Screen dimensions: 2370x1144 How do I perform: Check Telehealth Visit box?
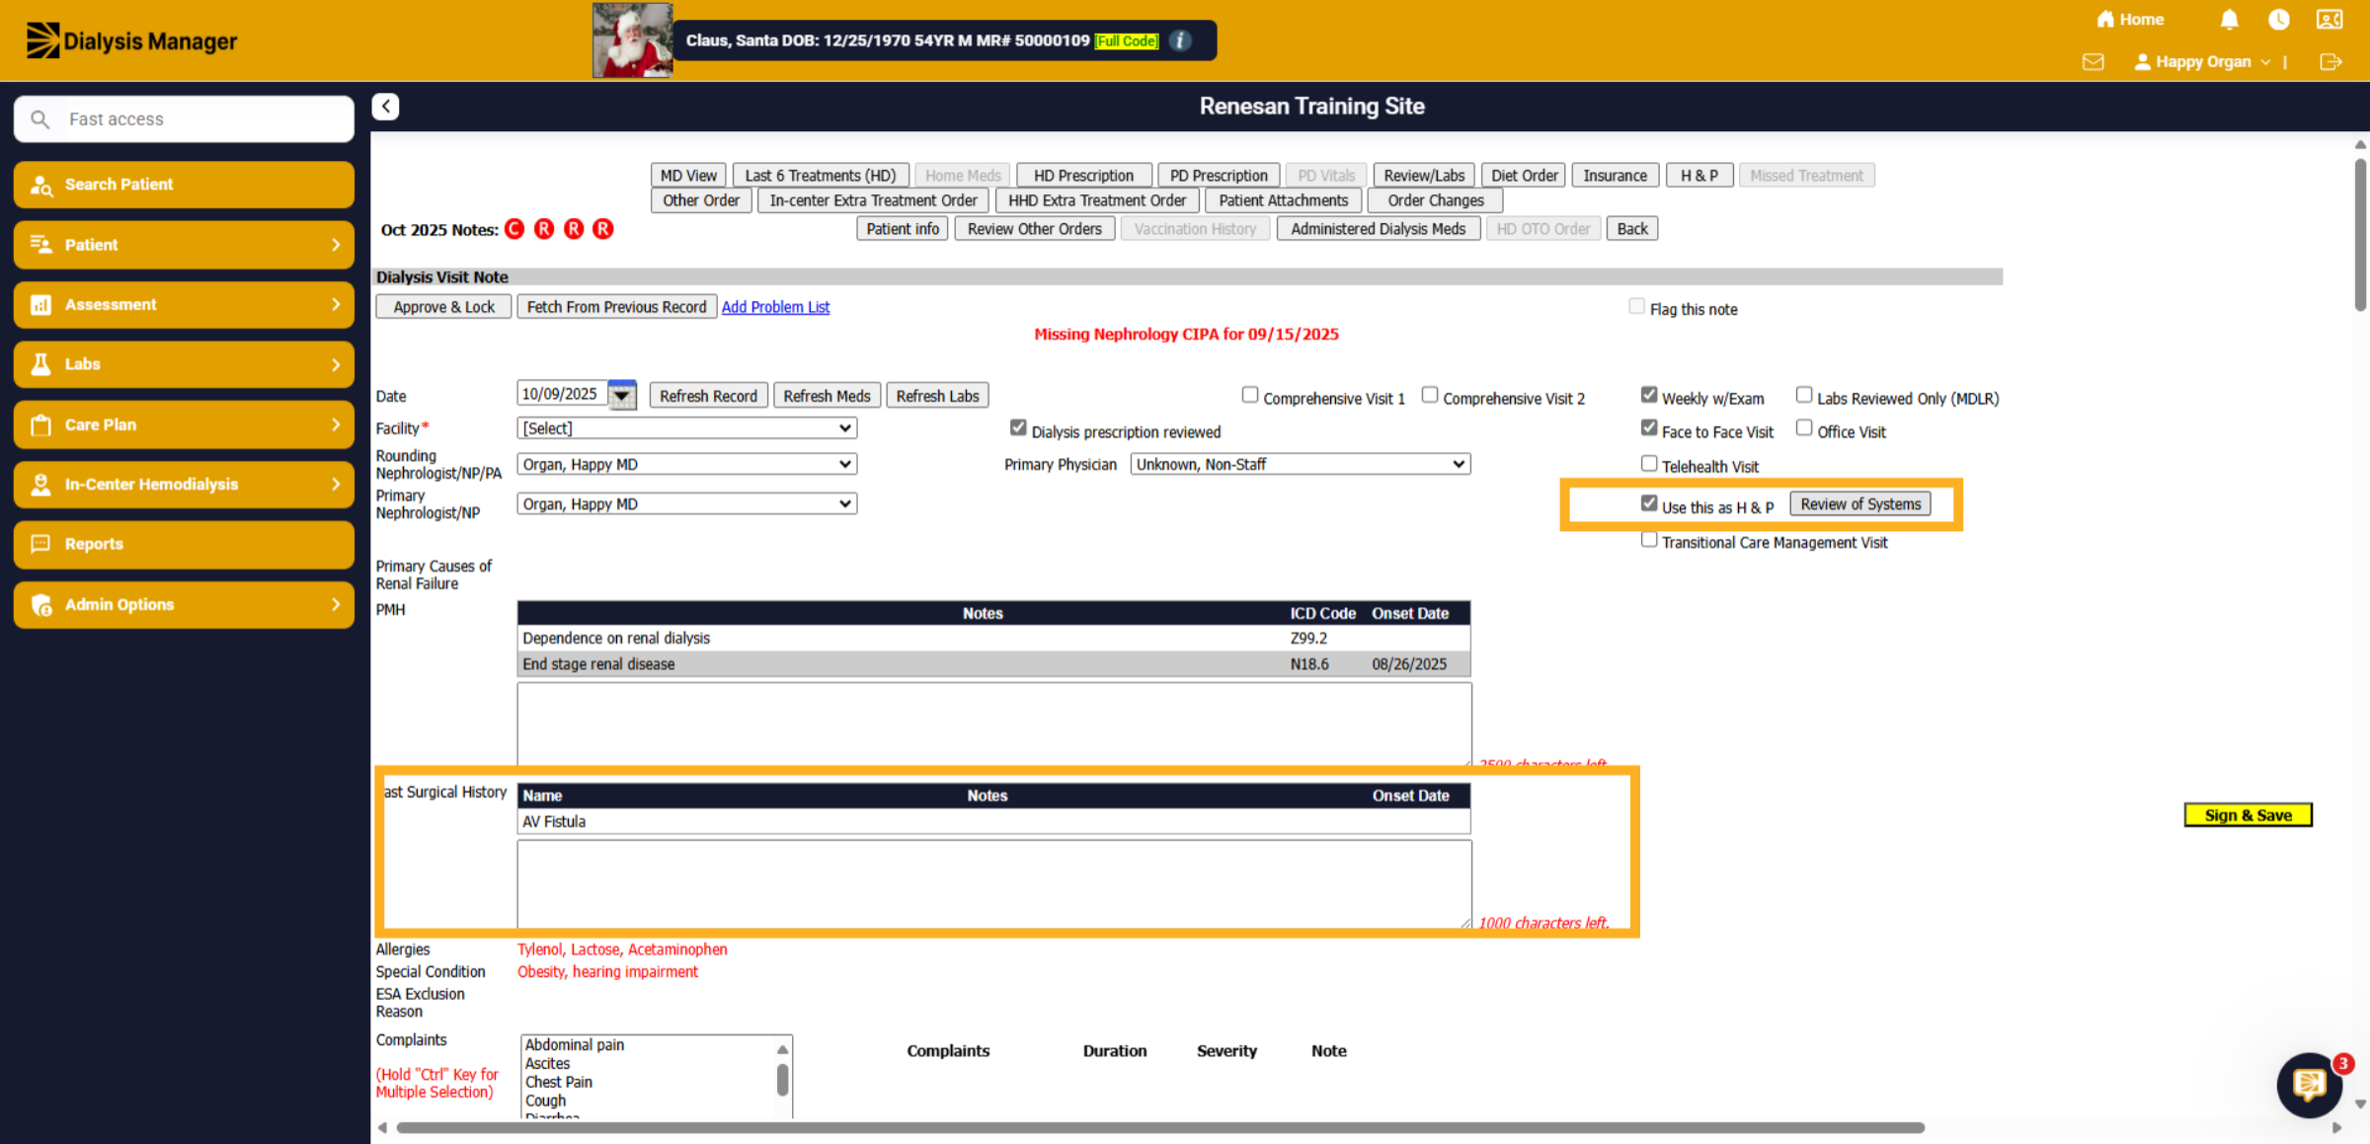click(1649, 463)
